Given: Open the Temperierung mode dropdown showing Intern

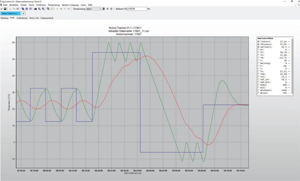Looking at the screenshot, I should [x=94, y=9].
